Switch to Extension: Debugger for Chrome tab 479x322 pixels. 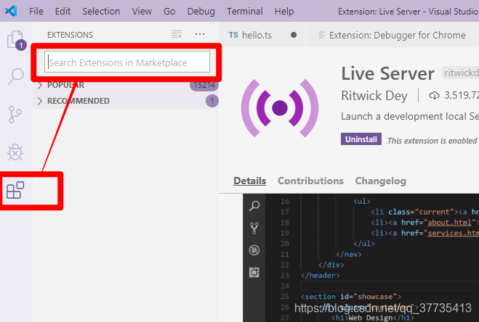[393, 35]
